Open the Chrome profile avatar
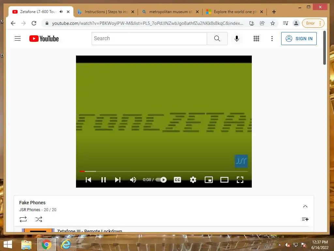Viewport: 334px width, 251px height. pos(296,23)
